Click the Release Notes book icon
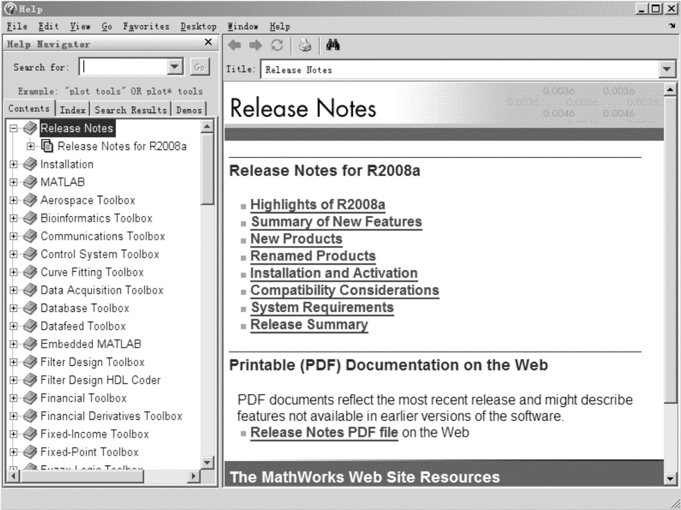This screenshot has width=681, height=510. click(30, 128)
